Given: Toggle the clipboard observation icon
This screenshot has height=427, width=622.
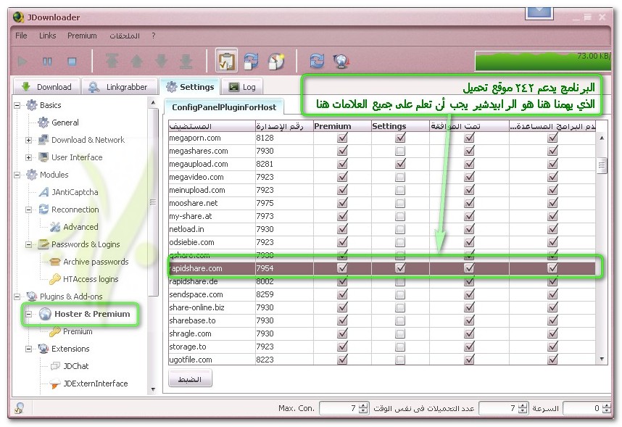Looking at the screenshot, I should point(226,61).
